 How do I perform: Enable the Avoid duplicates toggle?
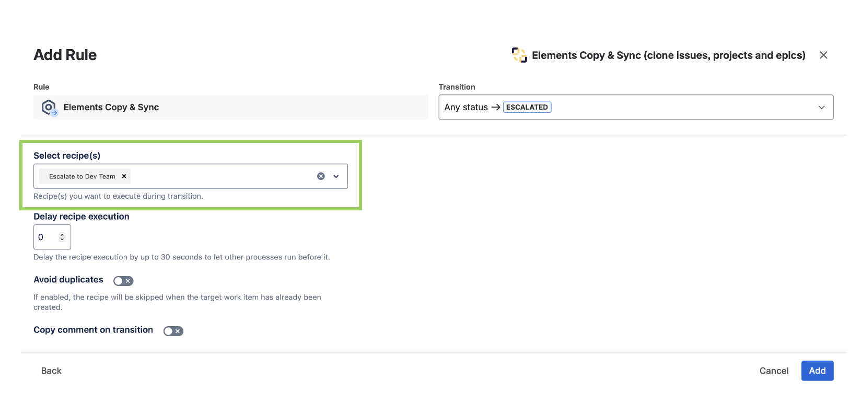pos(123,281)
